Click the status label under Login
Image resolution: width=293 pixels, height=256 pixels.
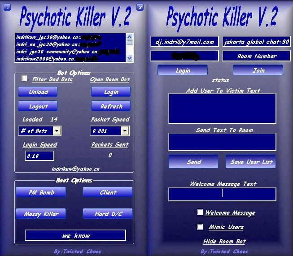[220, 80]
